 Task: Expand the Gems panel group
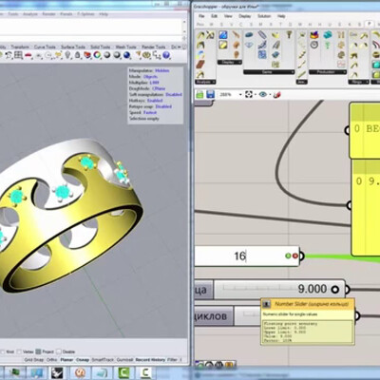(269, 72)
